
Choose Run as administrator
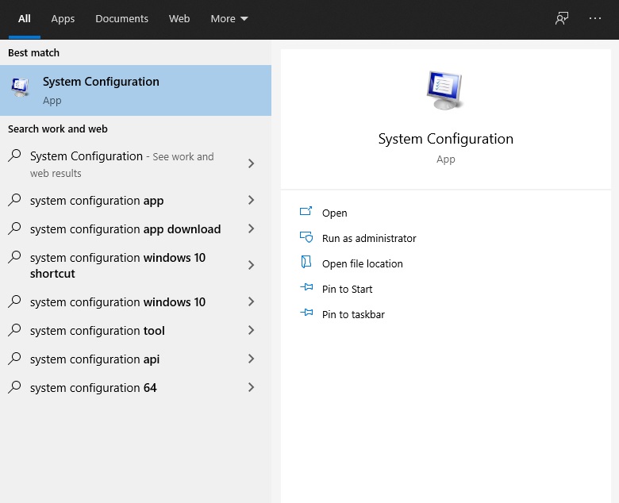(x=369, y=238)
